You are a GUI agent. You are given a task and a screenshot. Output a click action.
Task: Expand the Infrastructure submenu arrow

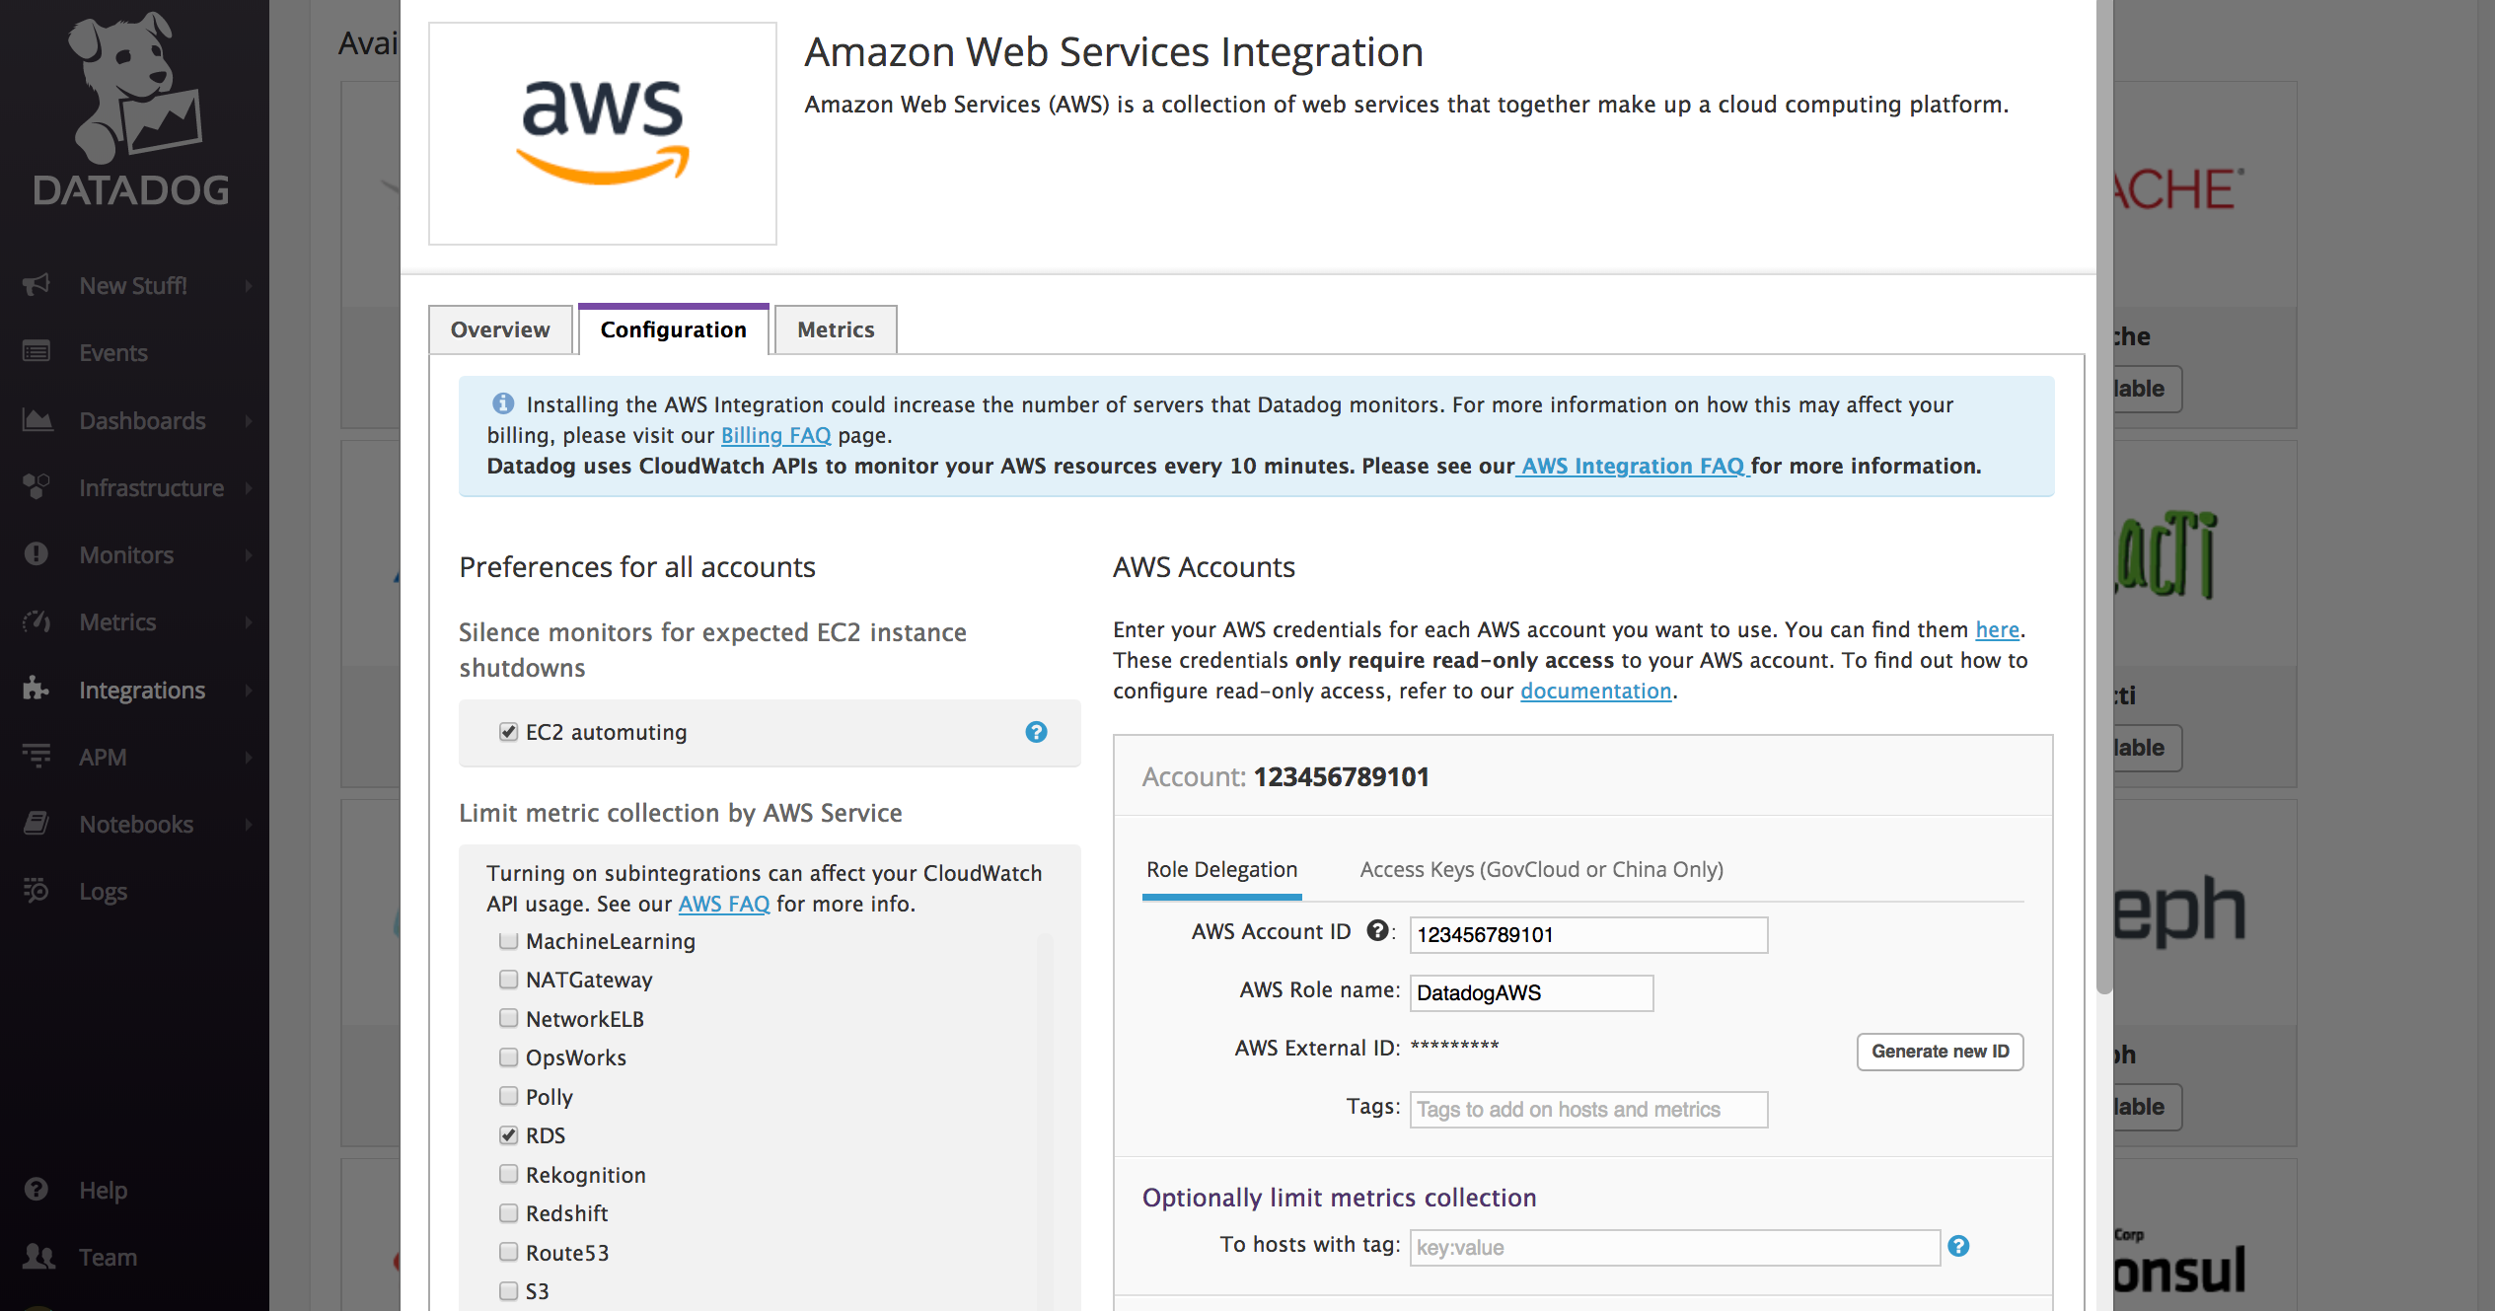249,487
